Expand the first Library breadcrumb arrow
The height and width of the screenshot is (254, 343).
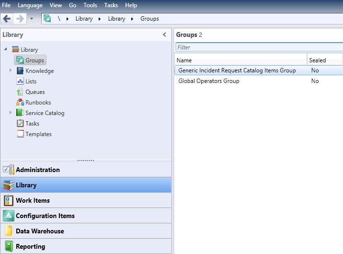tap(100, 19)
